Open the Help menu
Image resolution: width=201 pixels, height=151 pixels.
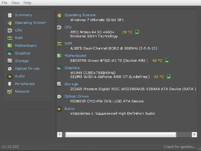click(27, 3)
